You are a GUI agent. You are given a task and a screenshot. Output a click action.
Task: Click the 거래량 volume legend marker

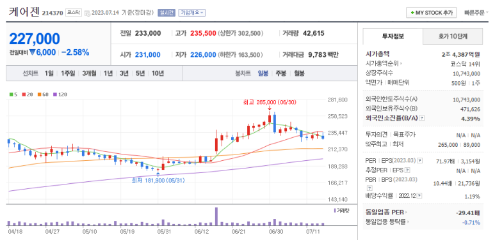tap(341, 210)
